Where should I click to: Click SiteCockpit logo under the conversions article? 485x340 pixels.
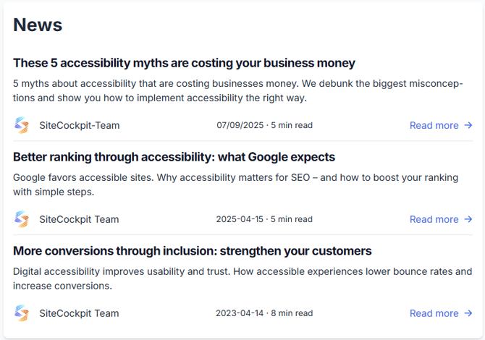[x=22, y=313]
